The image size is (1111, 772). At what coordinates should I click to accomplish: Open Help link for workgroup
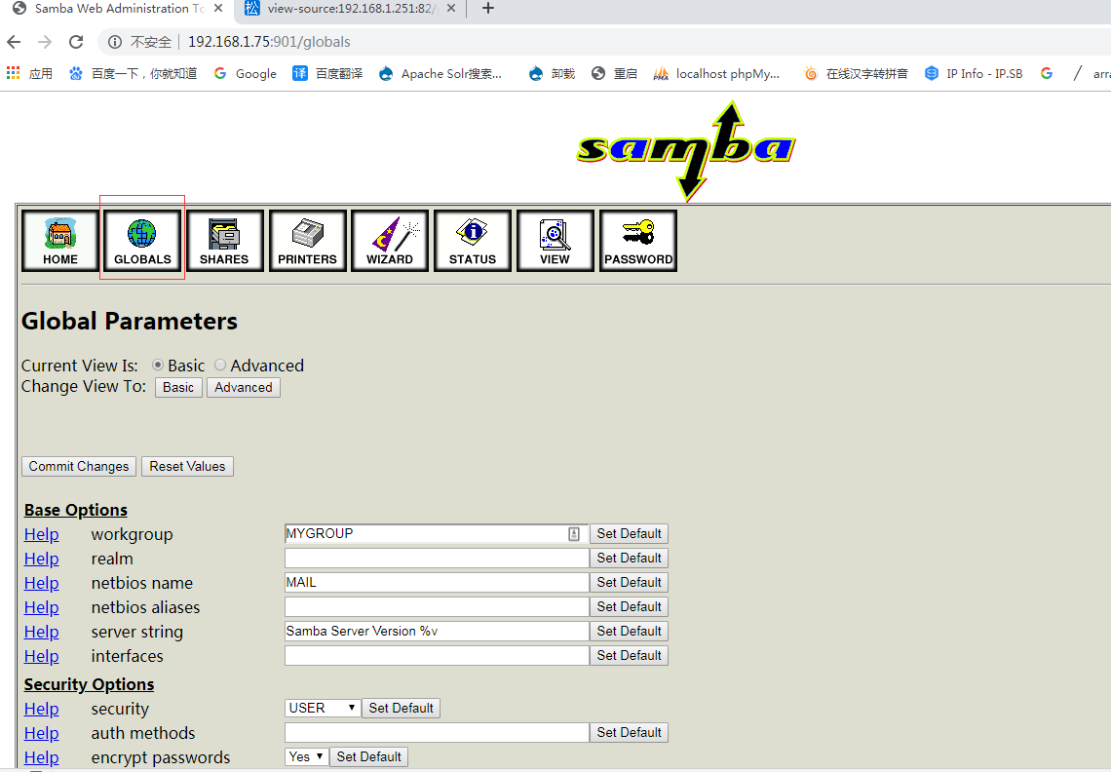[41, 534]
